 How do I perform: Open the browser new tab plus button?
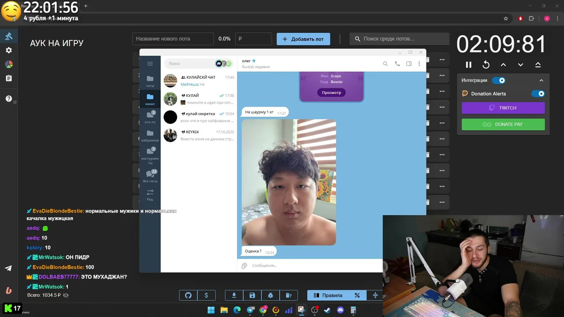click(85, 6)
